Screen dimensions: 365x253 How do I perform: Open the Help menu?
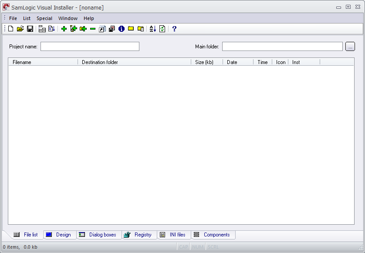point(89,18)
